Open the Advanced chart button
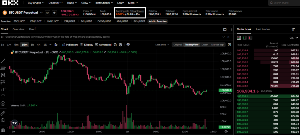This screenshot has height=135, width=300. (x=103, y=45)
